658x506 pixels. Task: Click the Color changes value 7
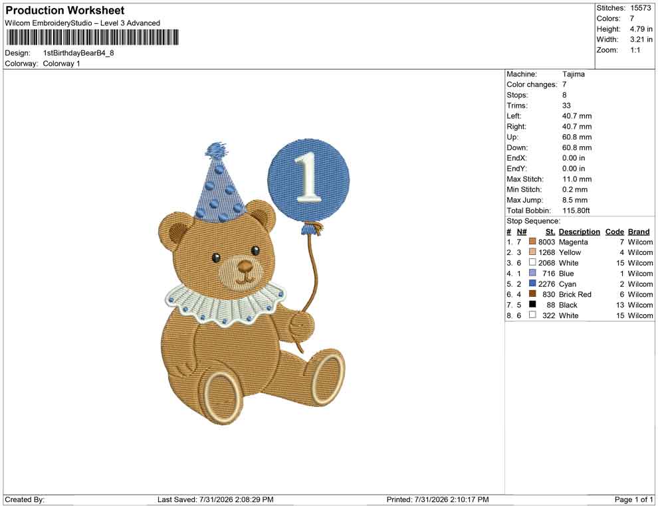564,85
